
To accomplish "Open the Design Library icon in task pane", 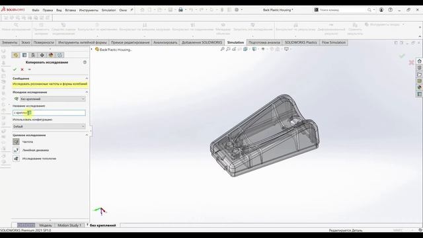I will (x=419, y=68).
